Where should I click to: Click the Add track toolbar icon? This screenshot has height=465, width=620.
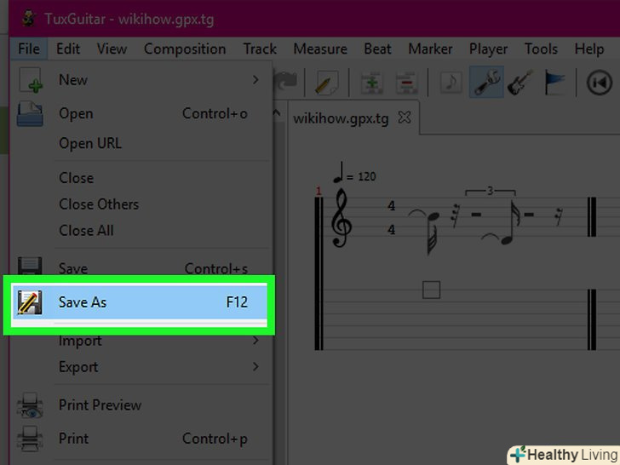coord(371,83)
